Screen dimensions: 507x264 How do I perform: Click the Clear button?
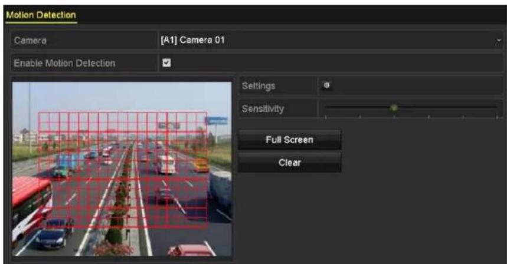[289, 162]
